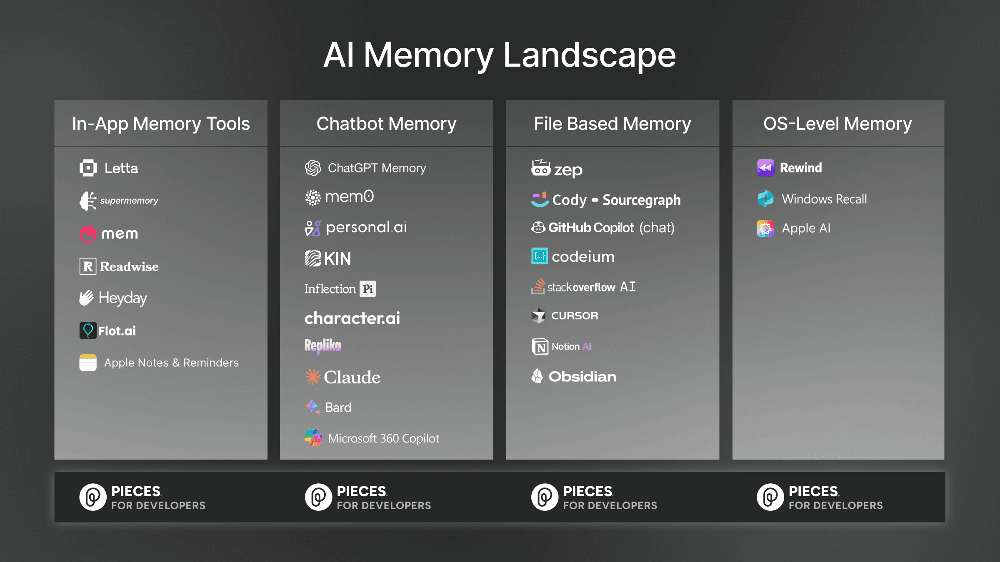Open the Apple Notes yellow notepad icon

click(x=88, y=363)
